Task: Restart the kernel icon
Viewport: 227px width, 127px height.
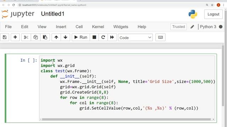Action: point(103,37)
